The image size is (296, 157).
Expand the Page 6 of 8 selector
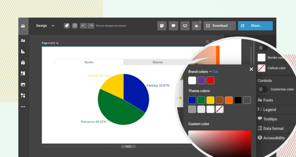[x=50, y=43]
